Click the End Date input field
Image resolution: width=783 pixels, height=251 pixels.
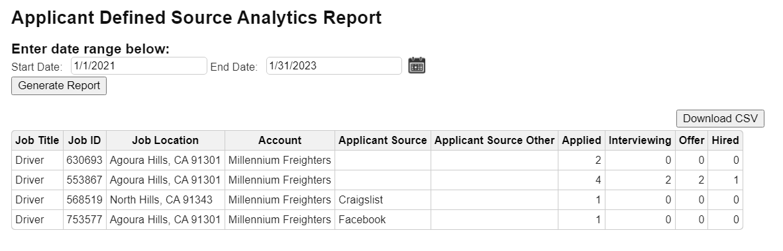(x=334, y=66)
